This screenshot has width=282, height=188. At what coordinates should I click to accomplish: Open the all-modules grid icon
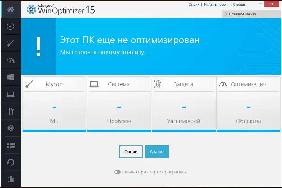(10, 145)
